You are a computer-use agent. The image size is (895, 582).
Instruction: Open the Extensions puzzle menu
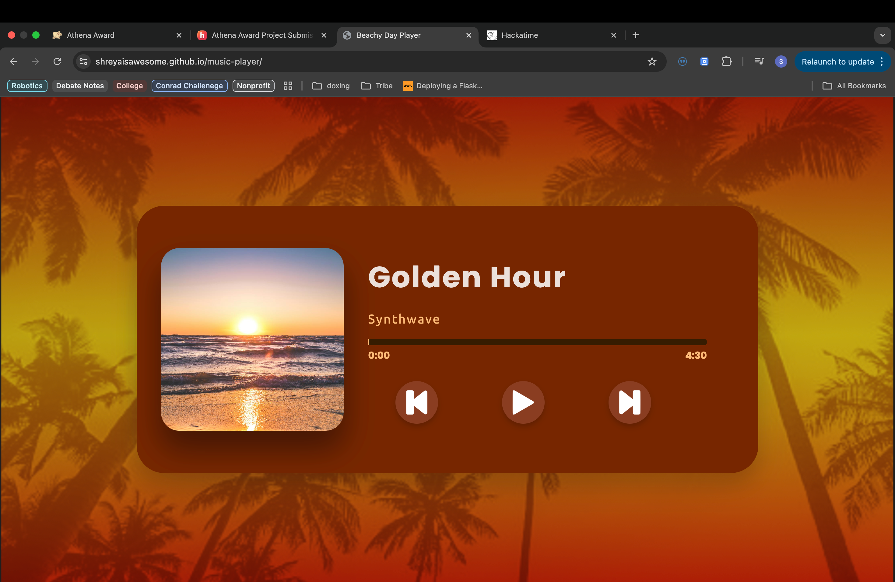[727, 62]
